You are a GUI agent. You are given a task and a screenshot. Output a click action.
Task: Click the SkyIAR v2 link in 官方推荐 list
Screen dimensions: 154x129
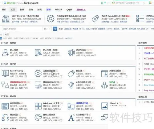tap(149, 80)
